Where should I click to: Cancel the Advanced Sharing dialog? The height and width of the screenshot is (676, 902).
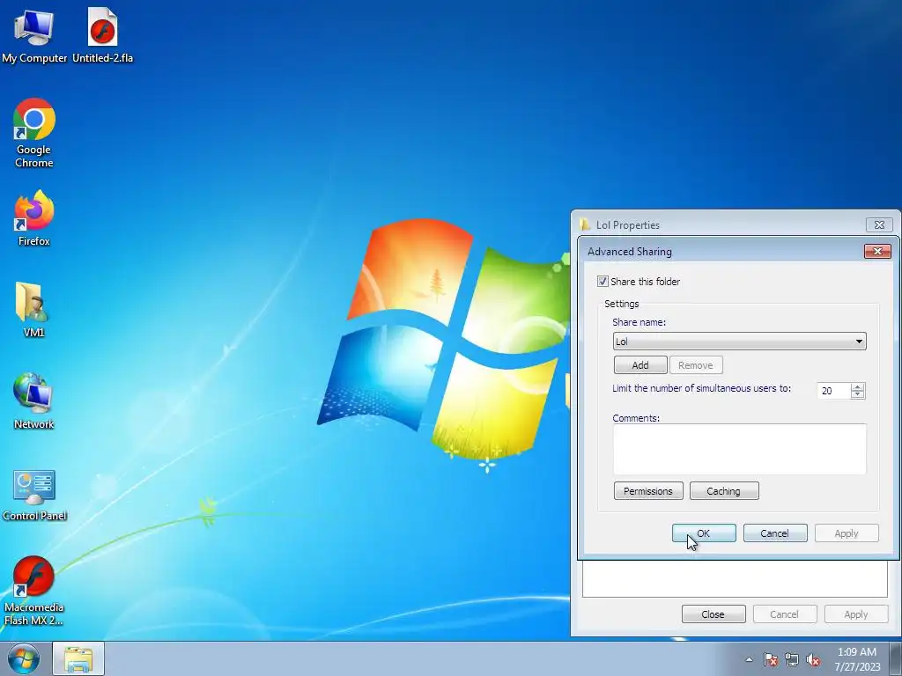[775, 533]
